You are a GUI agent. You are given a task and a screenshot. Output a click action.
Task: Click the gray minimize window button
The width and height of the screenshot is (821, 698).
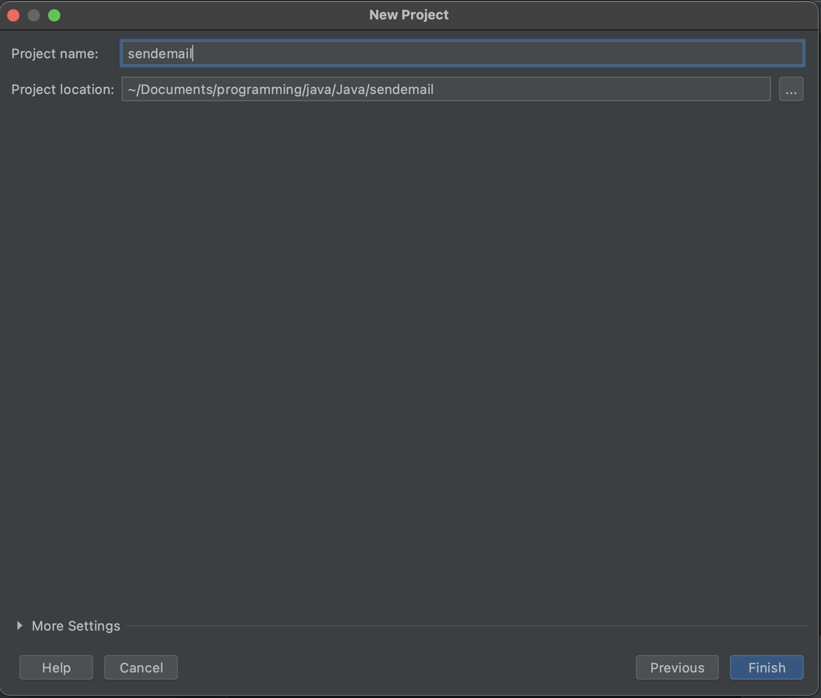[x=34, y=15]
